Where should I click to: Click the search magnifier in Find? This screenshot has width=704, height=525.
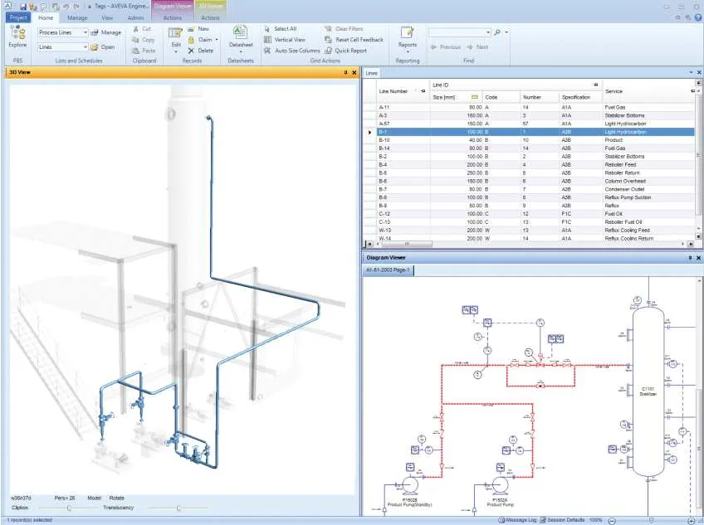point(497,32)
